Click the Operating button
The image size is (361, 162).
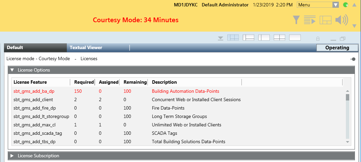pos(337,48)
